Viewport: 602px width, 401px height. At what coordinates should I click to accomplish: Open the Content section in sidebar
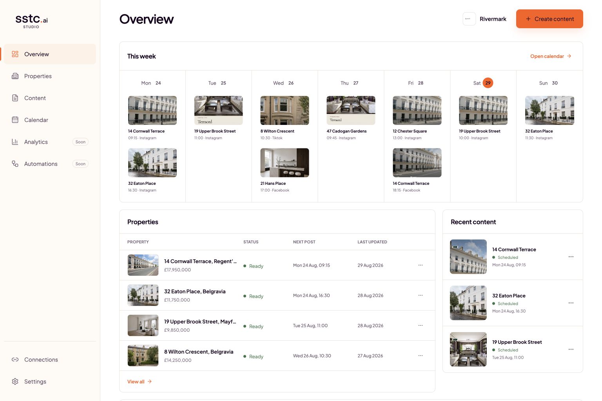(50, 98)
